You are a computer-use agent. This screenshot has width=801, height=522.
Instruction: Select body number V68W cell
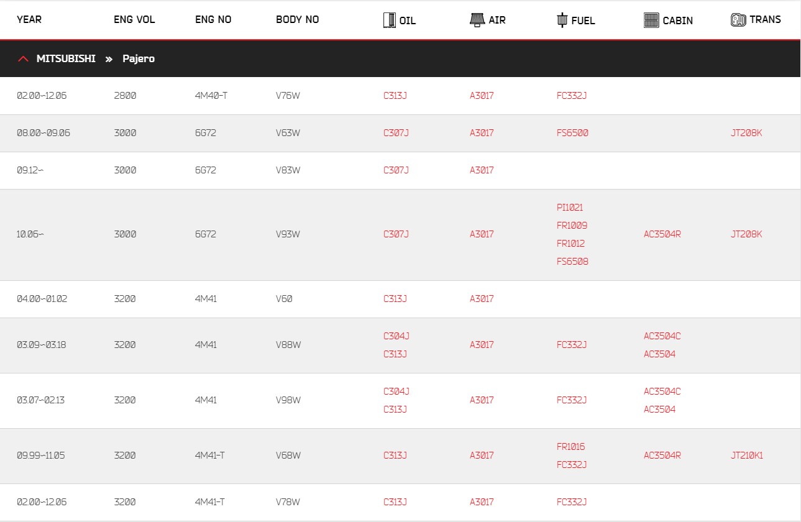tap(288, 456)
